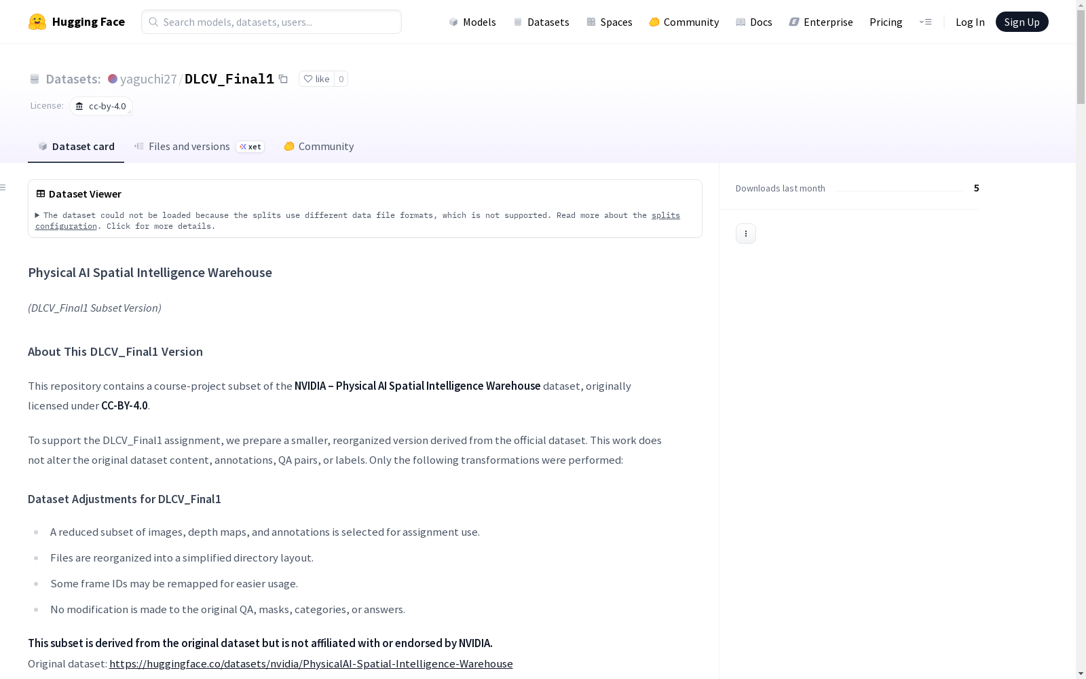Click the xet badge on Files tab
Screen dimensions: 1086x679
point(250,147)
